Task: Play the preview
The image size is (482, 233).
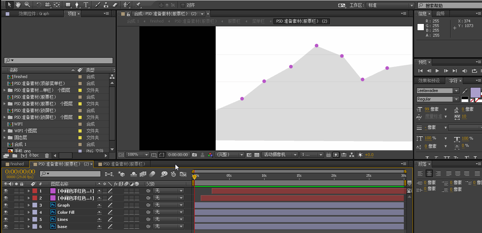Action: pyautogui.click(x=437, y=71)
